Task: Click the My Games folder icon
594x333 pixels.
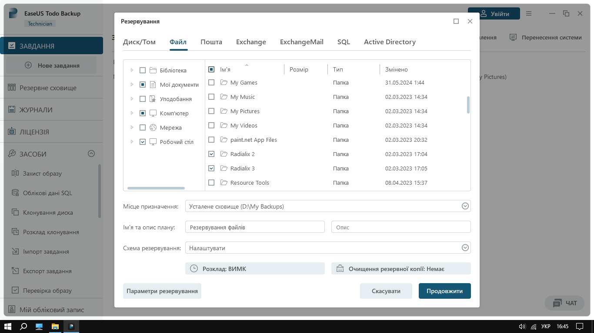Action: pos(224,82)
